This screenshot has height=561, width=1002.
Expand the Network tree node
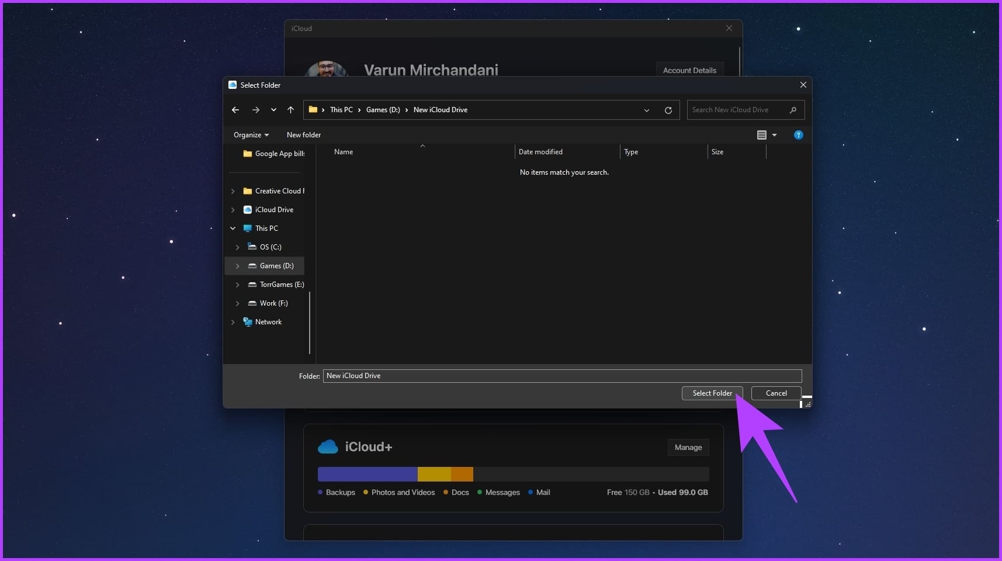pyautogui.click(x=233, y=322)
